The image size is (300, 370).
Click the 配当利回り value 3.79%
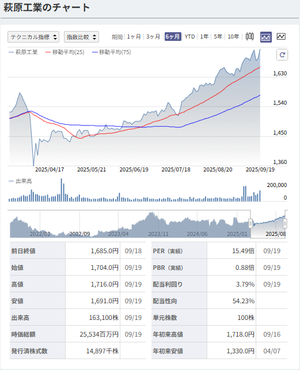(245, 284)
